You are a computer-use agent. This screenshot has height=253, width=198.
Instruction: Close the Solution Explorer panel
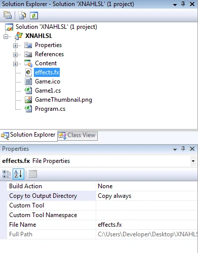point(192,4)
